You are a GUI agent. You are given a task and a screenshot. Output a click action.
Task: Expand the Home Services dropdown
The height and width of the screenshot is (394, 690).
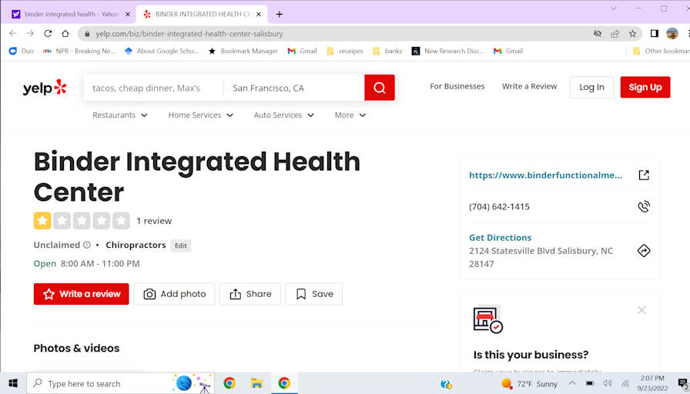201,115
